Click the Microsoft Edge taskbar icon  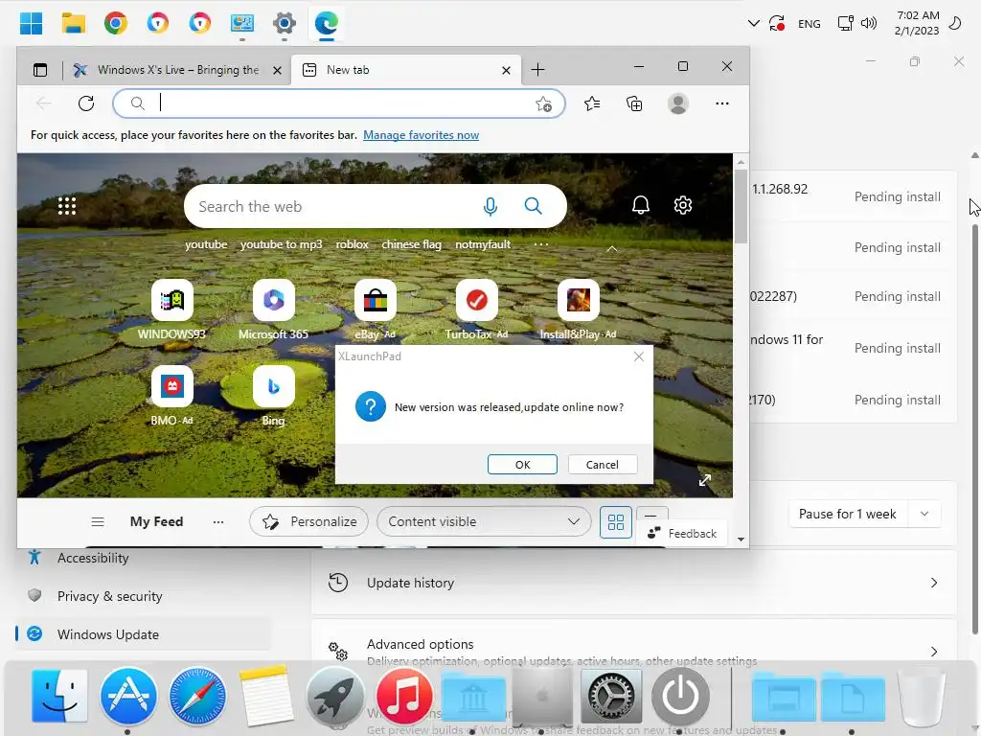coord(326,24)
